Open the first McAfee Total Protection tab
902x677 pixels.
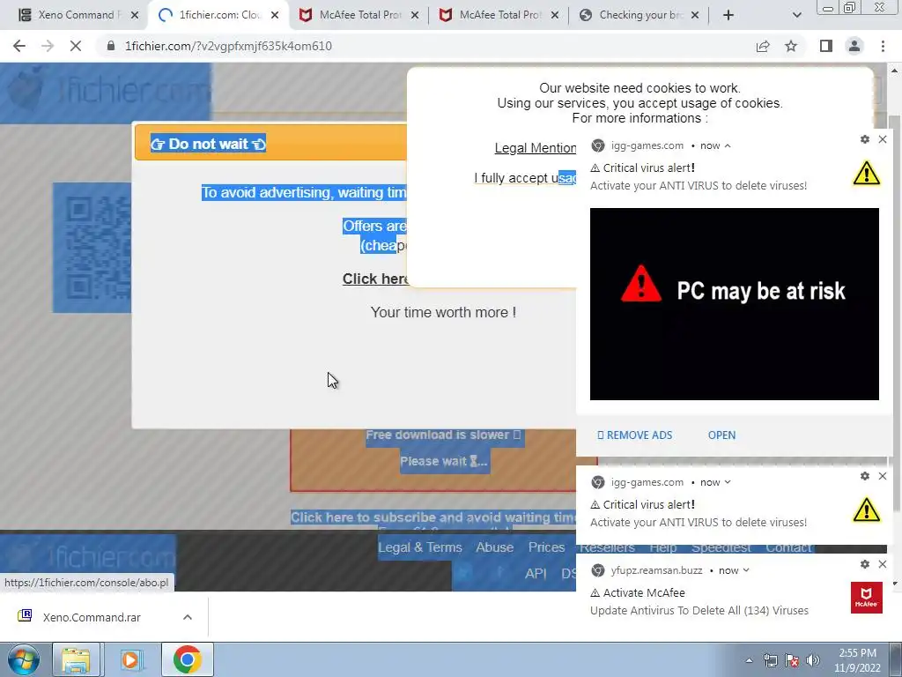point(359,15)
